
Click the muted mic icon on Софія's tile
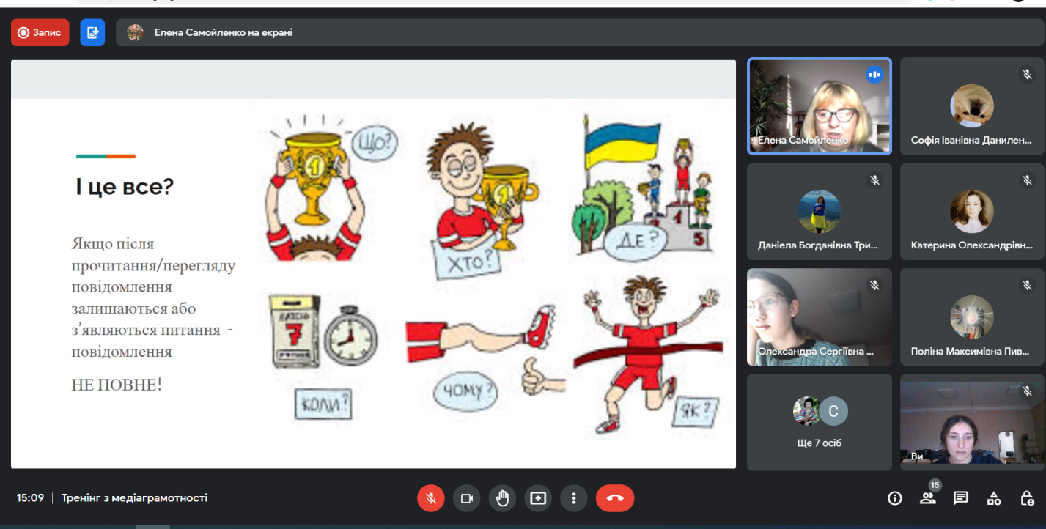click(x=1027, y=74)
